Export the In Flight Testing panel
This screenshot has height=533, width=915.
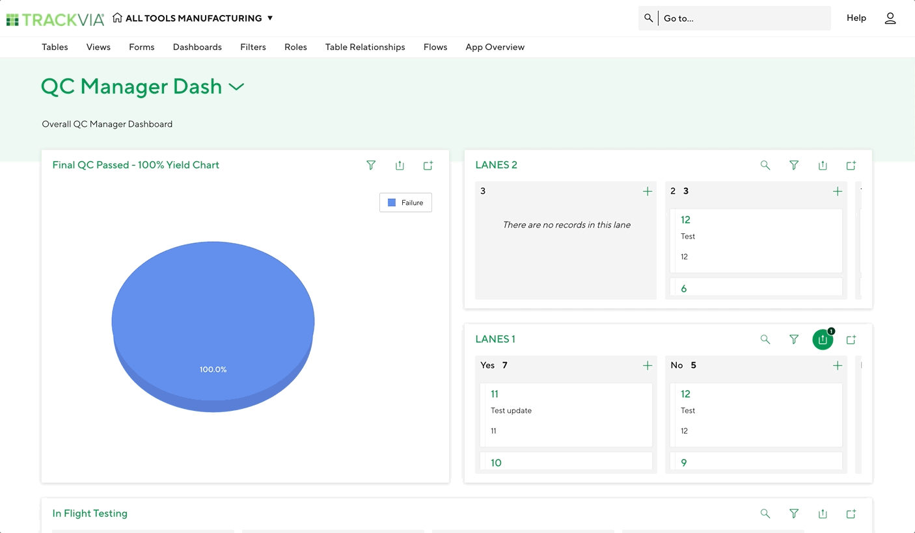(823, 513)
